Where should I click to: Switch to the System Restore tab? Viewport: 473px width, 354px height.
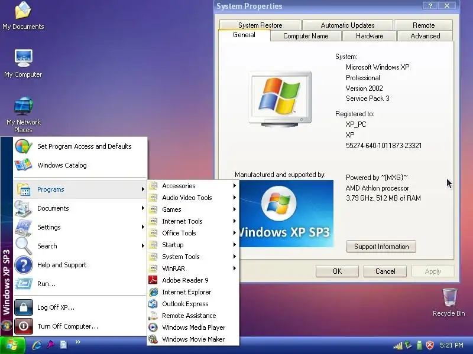click(x=260, y=25)
